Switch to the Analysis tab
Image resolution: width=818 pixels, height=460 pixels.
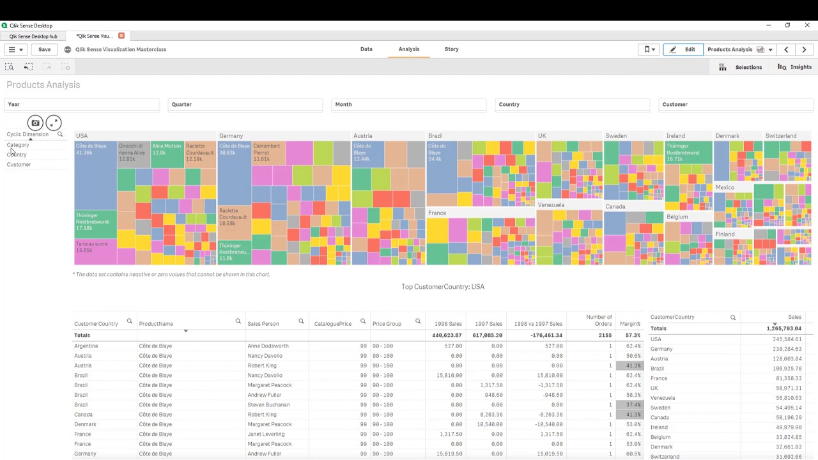point(409,49)
